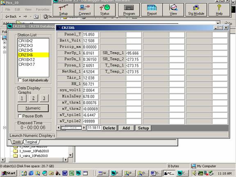Open the Stg Module tool
The image size is (236, 177).
coord(196,10)
